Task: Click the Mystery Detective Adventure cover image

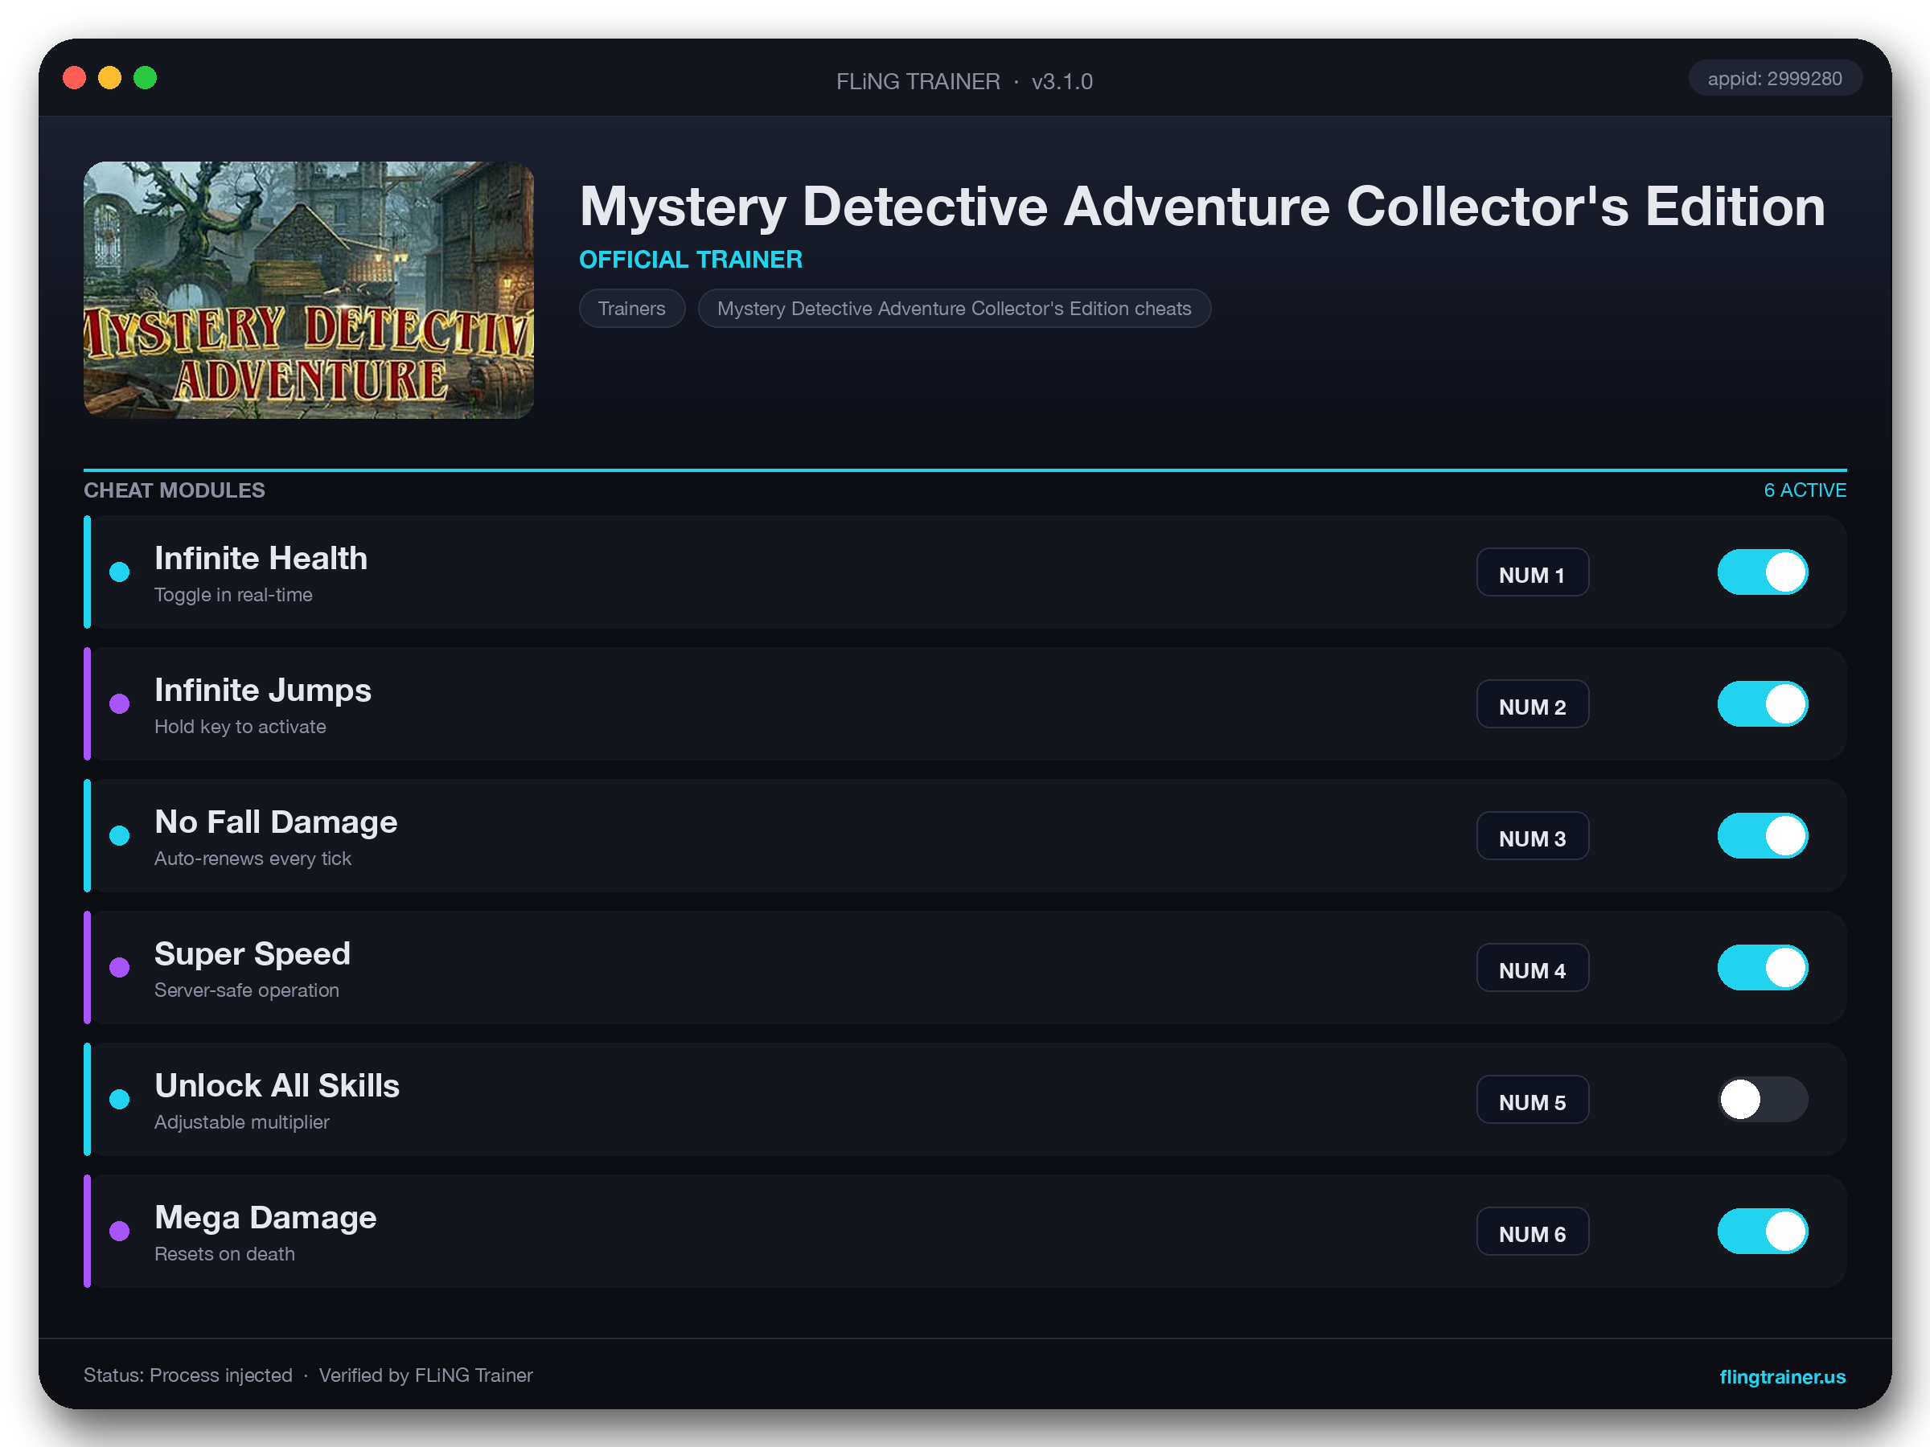Action: (x=308, y=289)
